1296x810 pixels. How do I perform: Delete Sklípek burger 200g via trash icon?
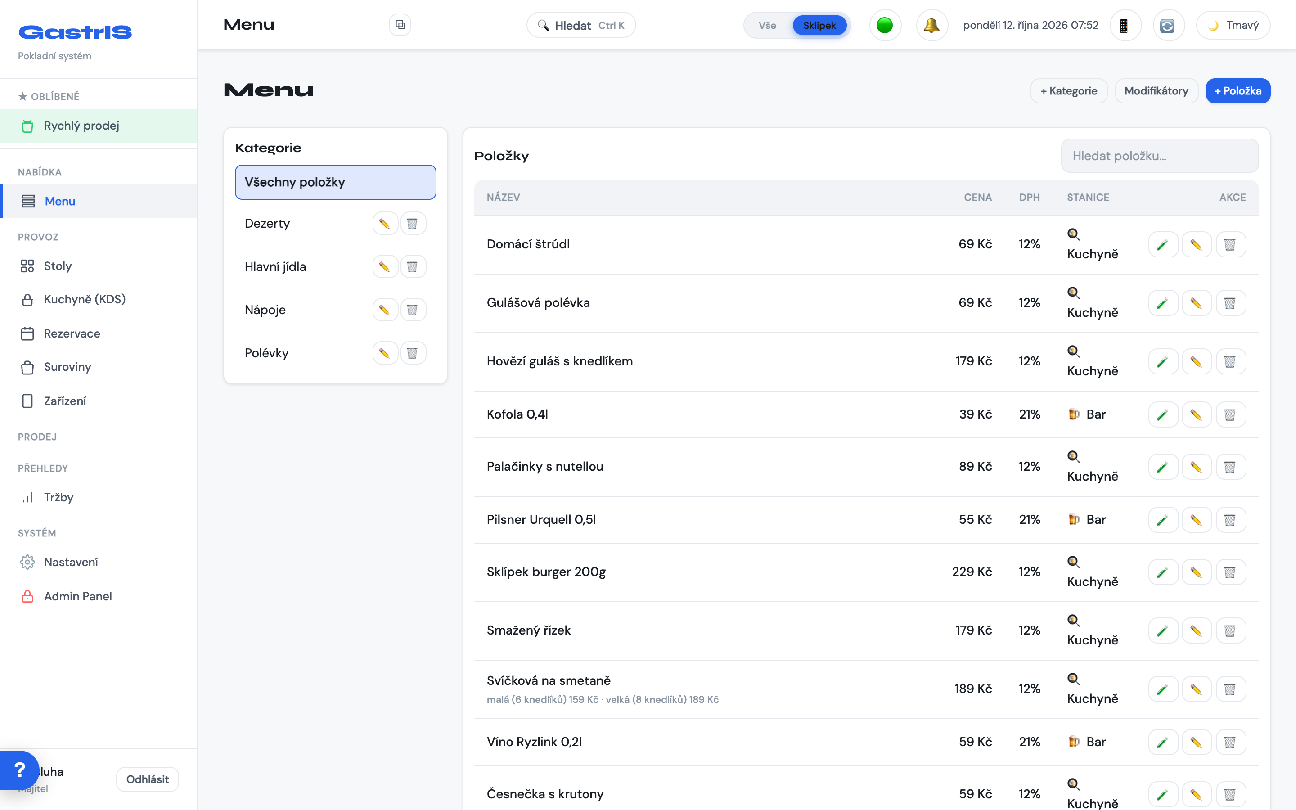tap(1231, 572)
